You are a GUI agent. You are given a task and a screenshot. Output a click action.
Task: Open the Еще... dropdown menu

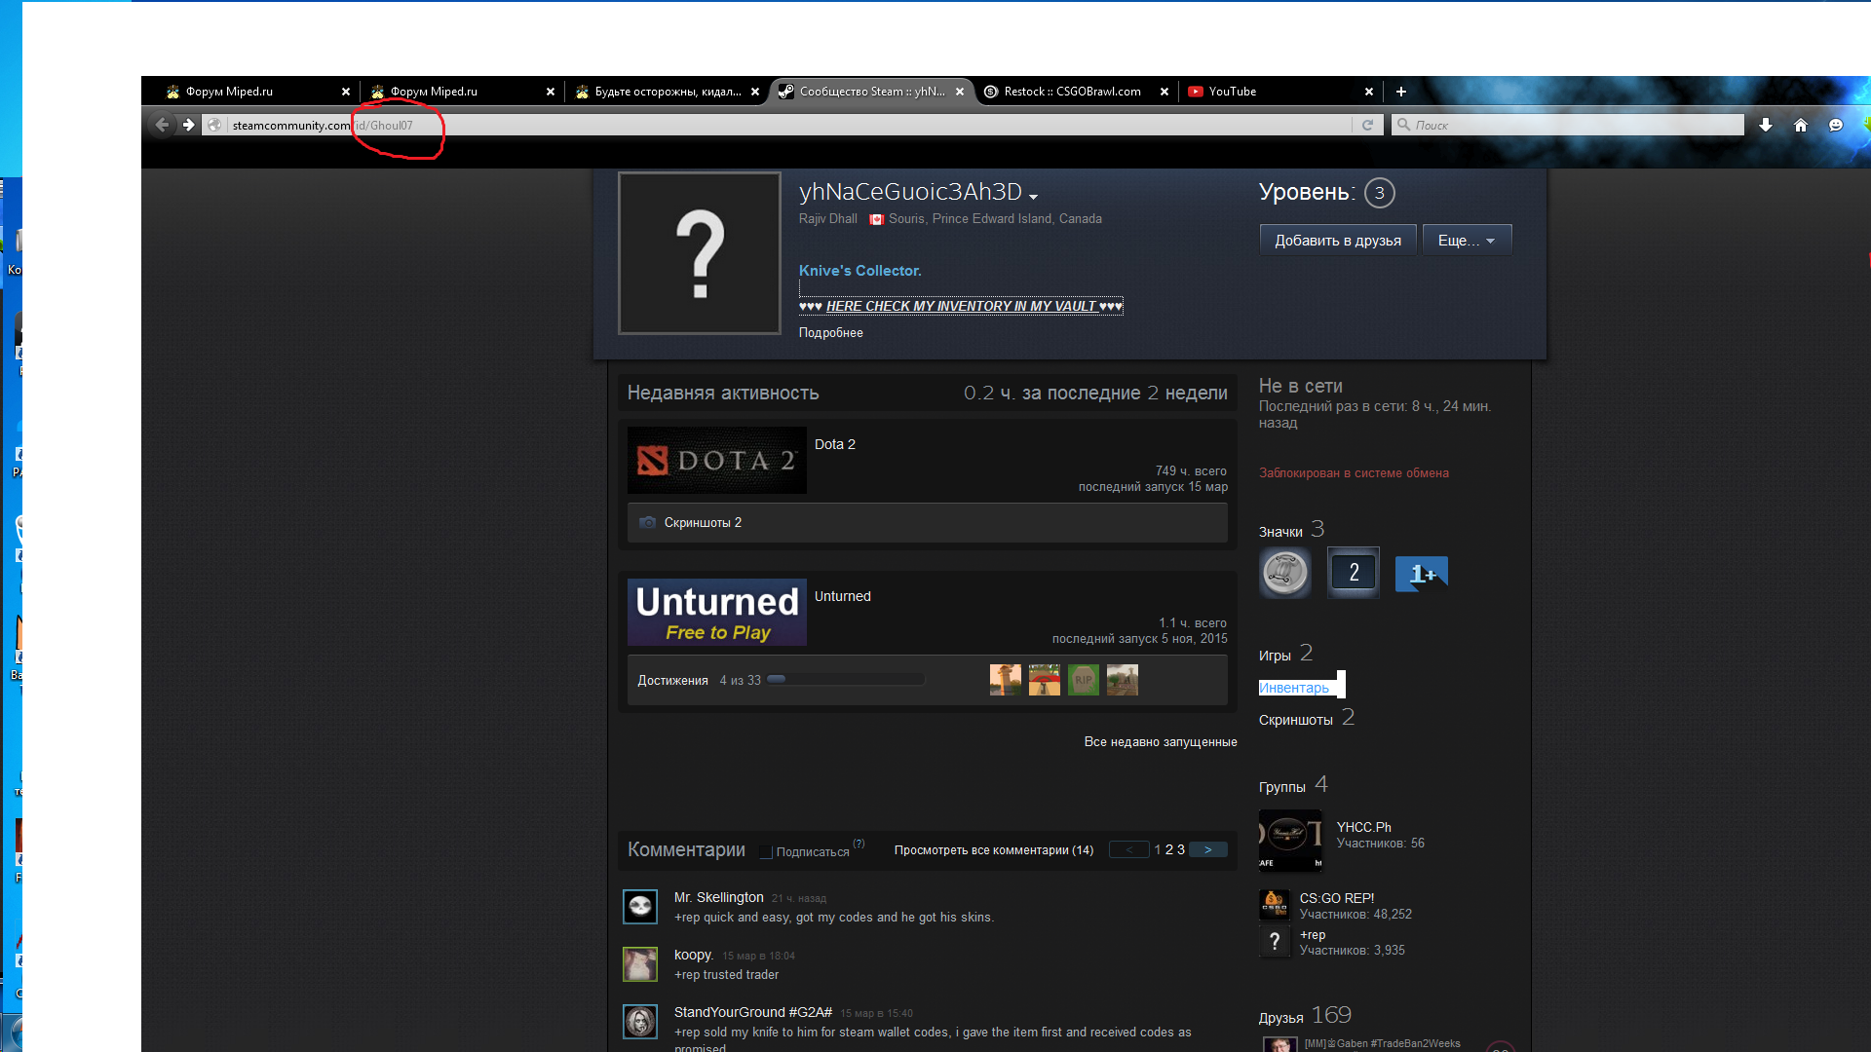pyautogui.click(x=1467, y=241)
